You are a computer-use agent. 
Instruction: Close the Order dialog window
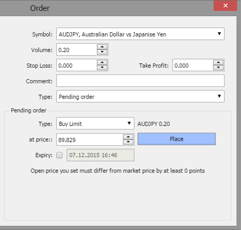pos(225,6)
